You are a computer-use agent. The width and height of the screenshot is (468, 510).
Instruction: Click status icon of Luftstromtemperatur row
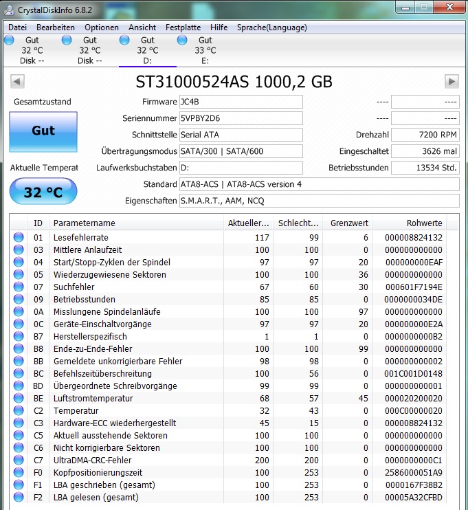(19, 398)
